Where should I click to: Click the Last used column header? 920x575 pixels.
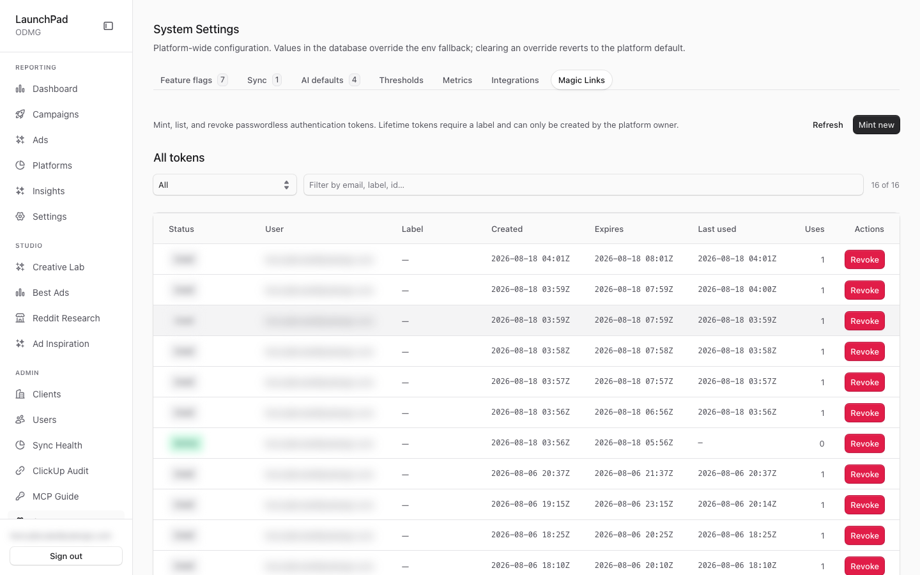tap(717, 229)
